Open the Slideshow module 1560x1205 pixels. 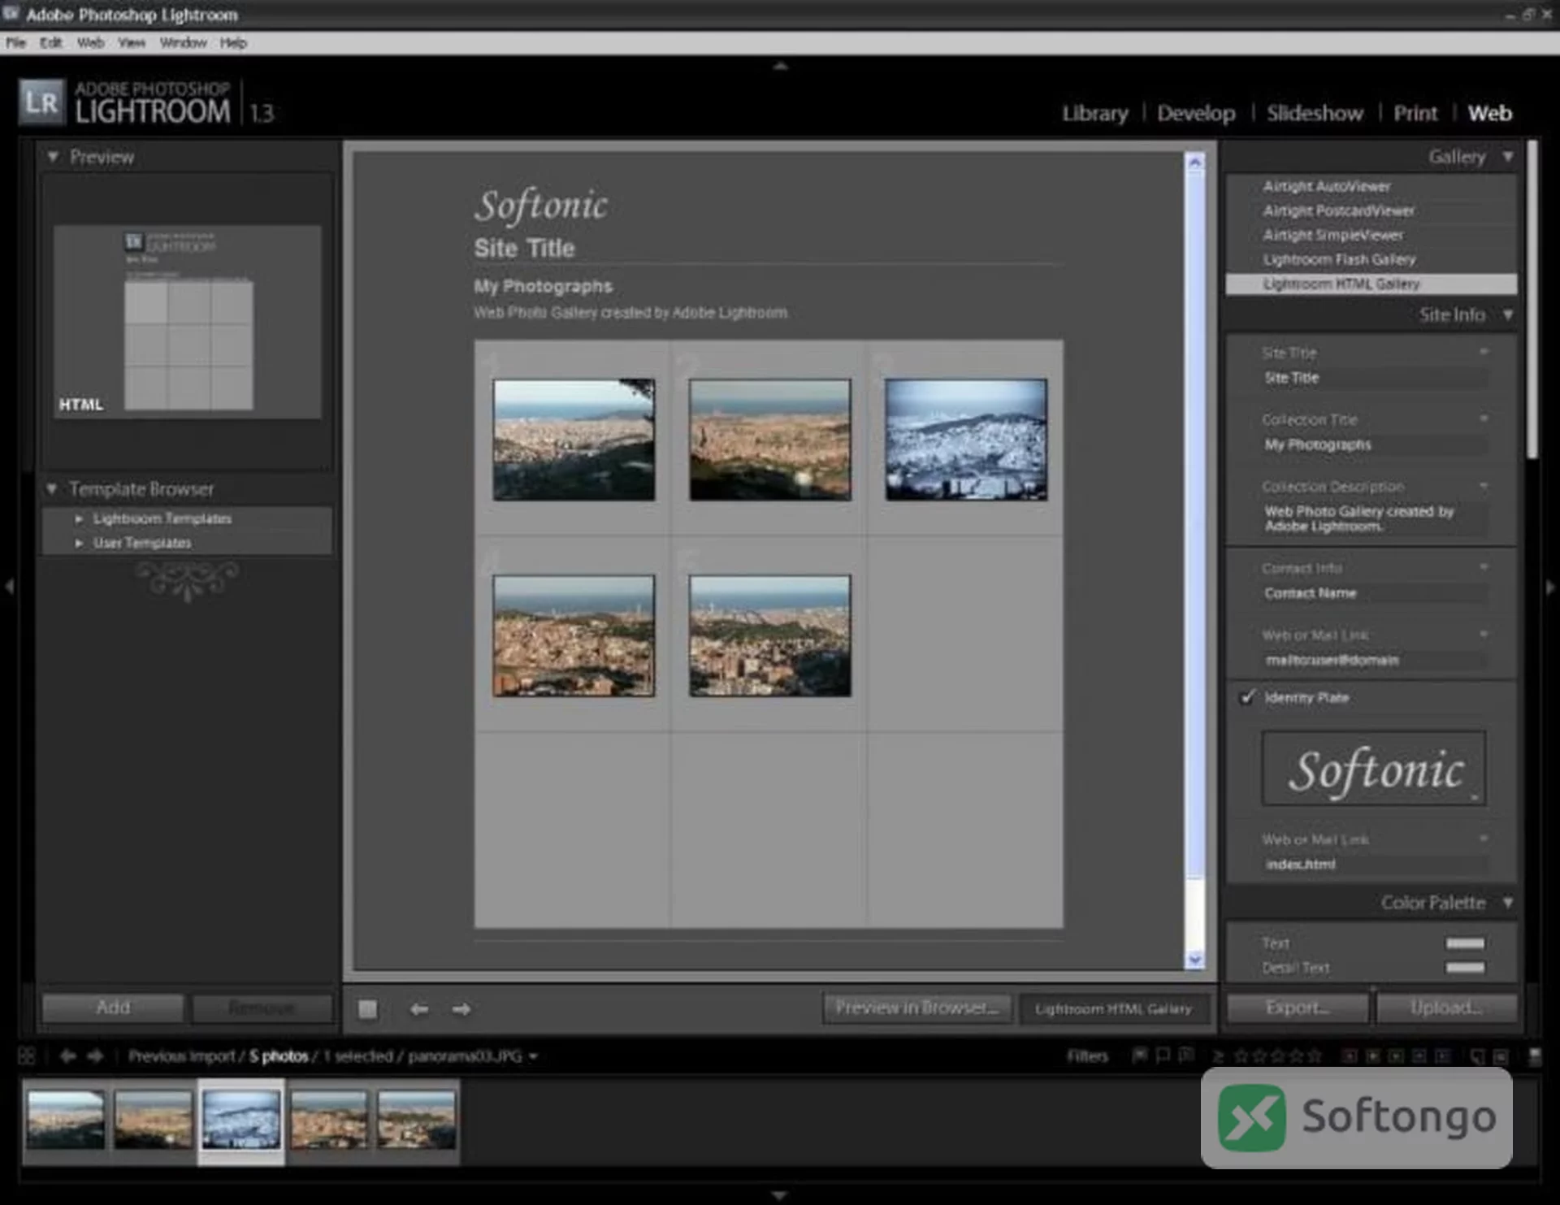1315,113
